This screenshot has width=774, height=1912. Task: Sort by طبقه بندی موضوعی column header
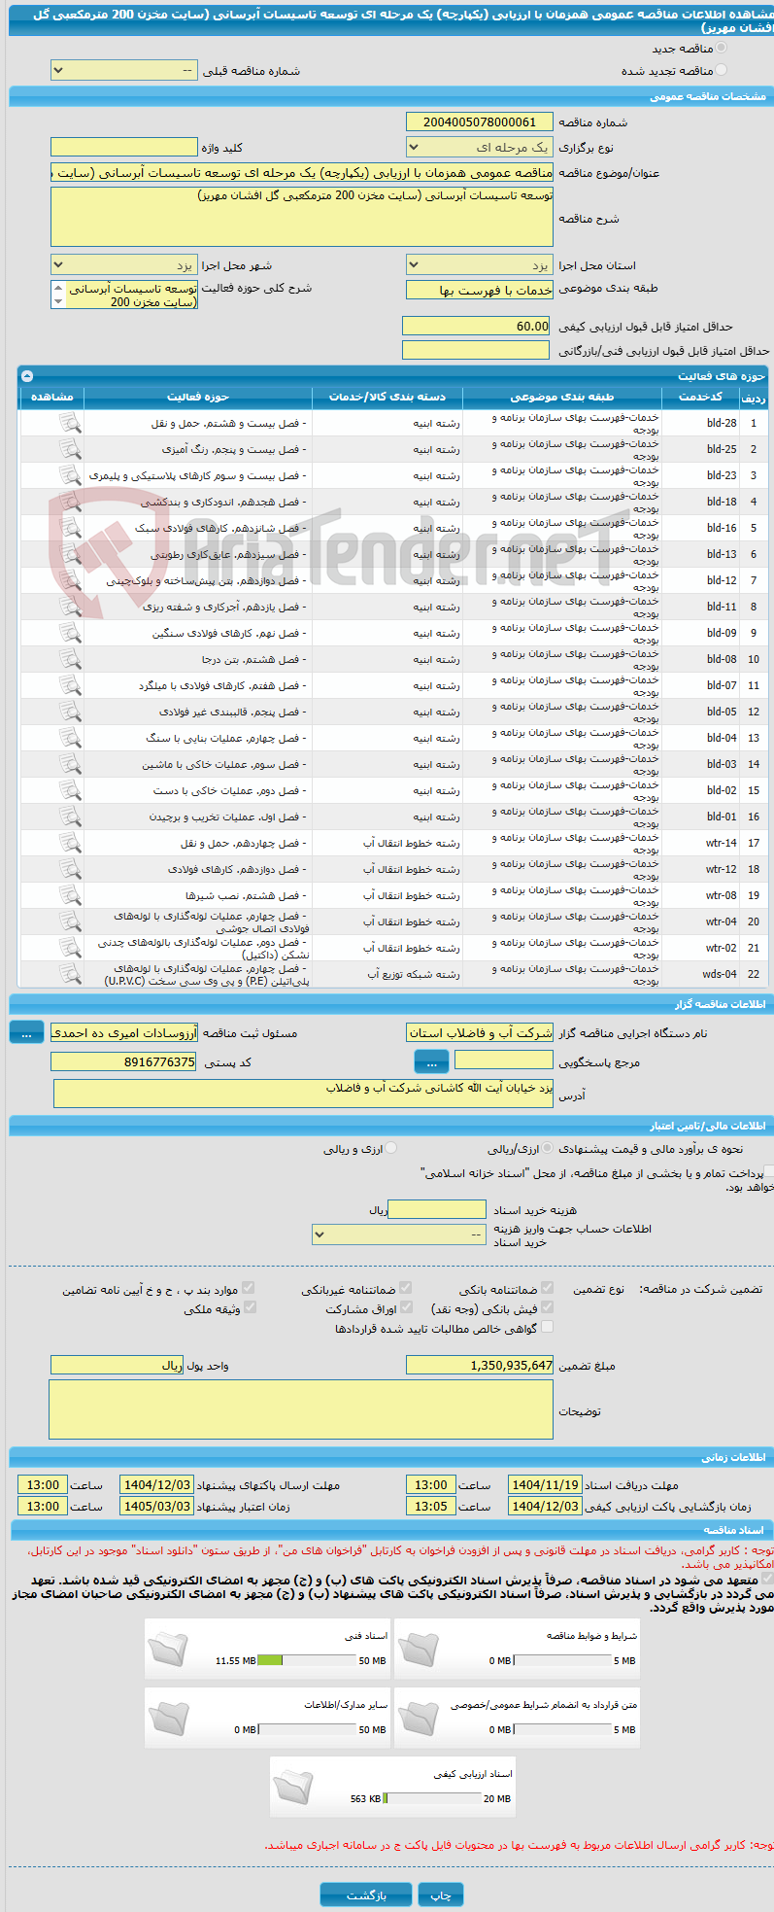tap(562, 397)
